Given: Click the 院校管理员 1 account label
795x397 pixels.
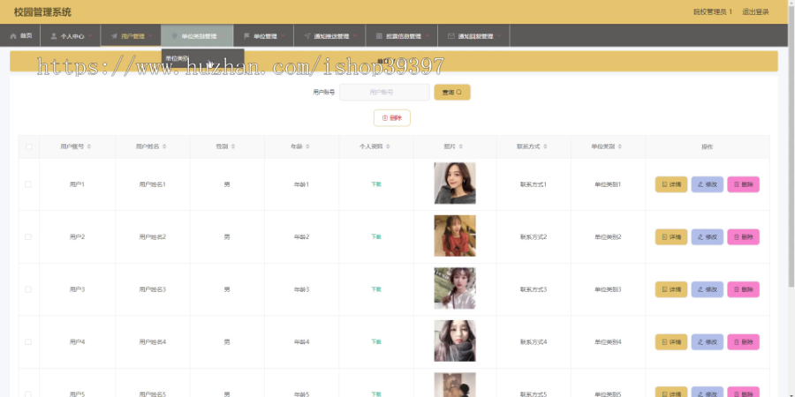Looking at the screenshot, I should point(712,11).
